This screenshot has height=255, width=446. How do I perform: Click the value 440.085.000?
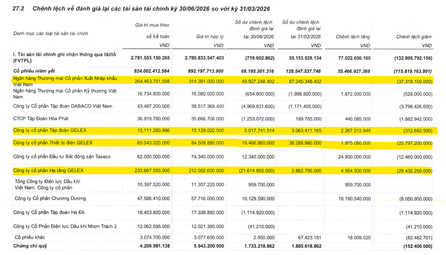[x=358, y=119]
